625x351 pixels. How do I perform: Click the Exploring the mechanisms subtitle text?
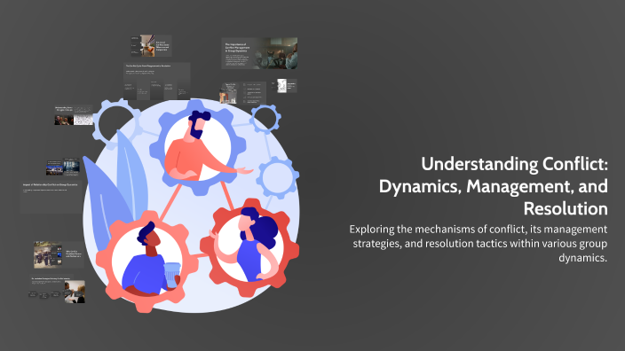(x=479, y=244)
